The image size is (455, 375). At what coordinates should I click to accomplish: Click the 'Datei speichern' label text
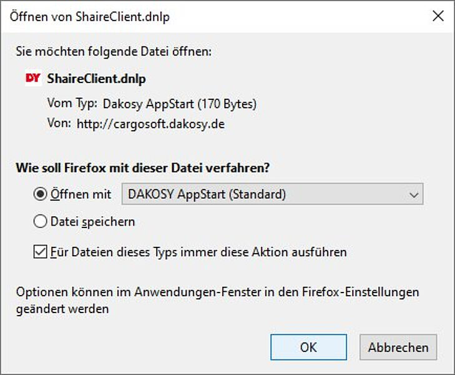[x=92, y=221]
